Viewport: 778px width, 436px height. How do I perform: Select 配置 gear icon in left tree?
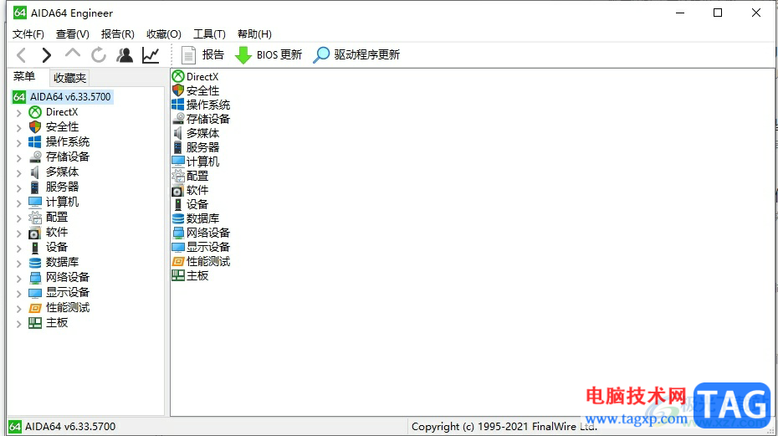(35, 218)
